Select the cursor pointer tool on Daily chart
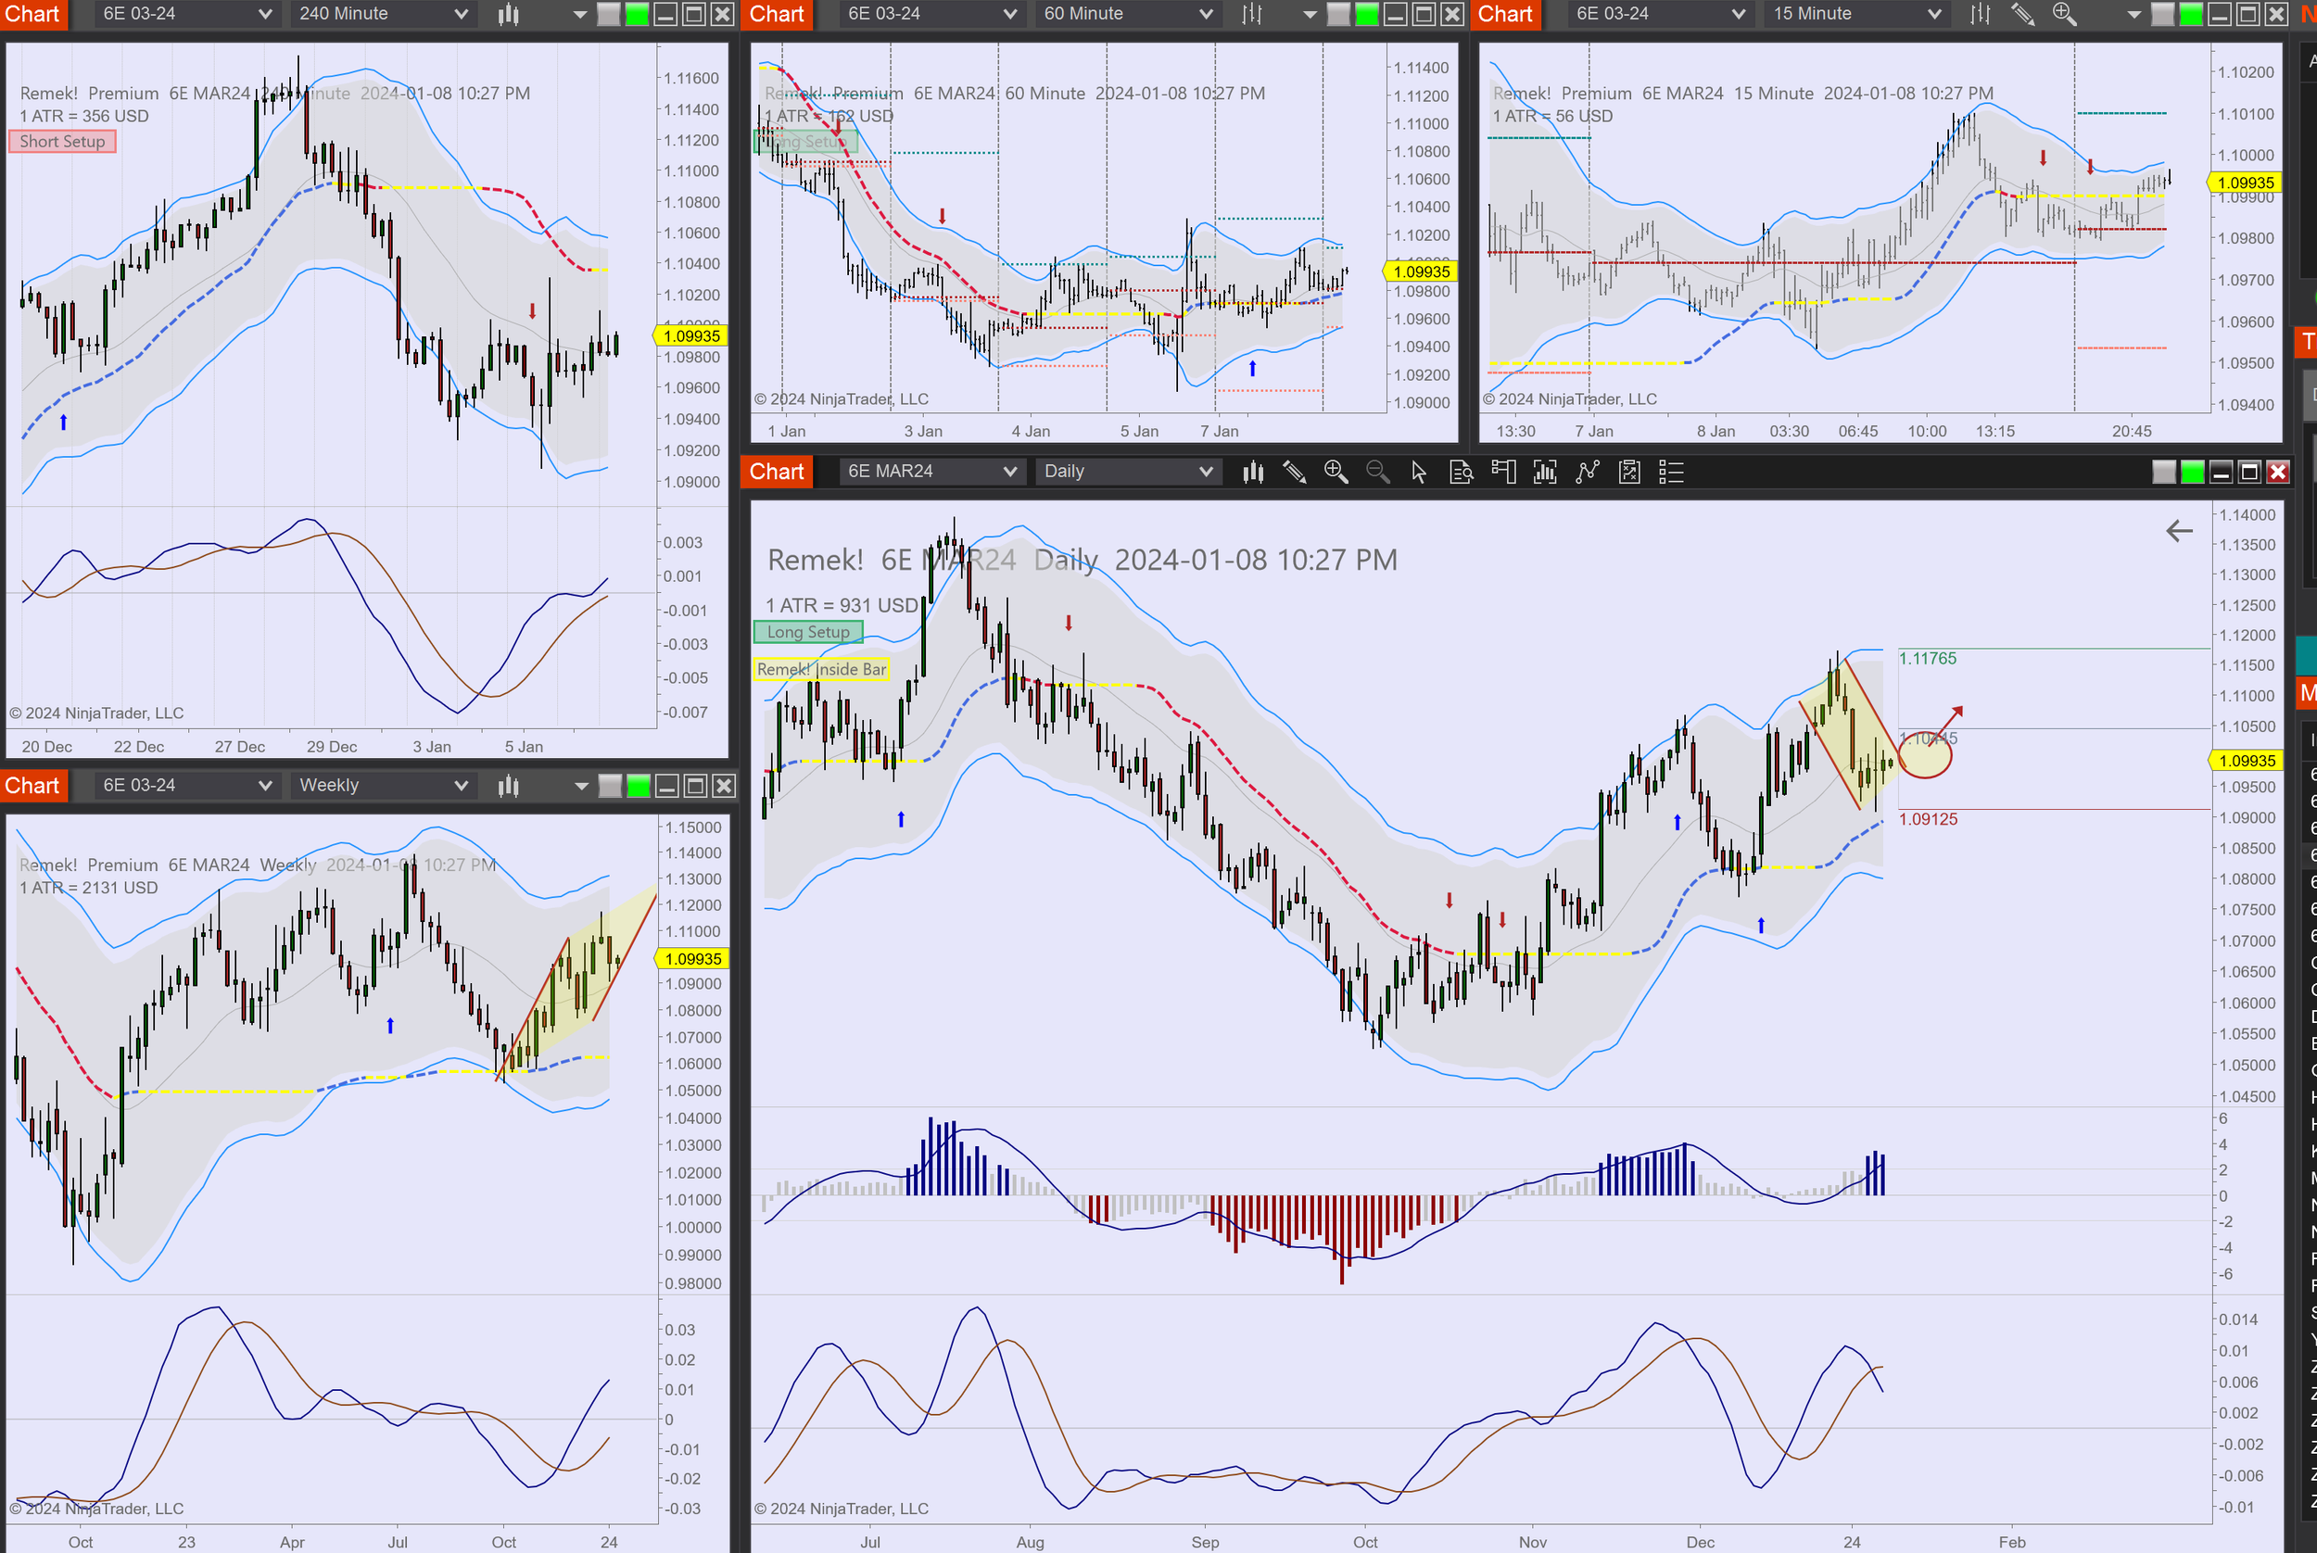Viewport: 2317px width, 1553px height. coord(1419,473)
